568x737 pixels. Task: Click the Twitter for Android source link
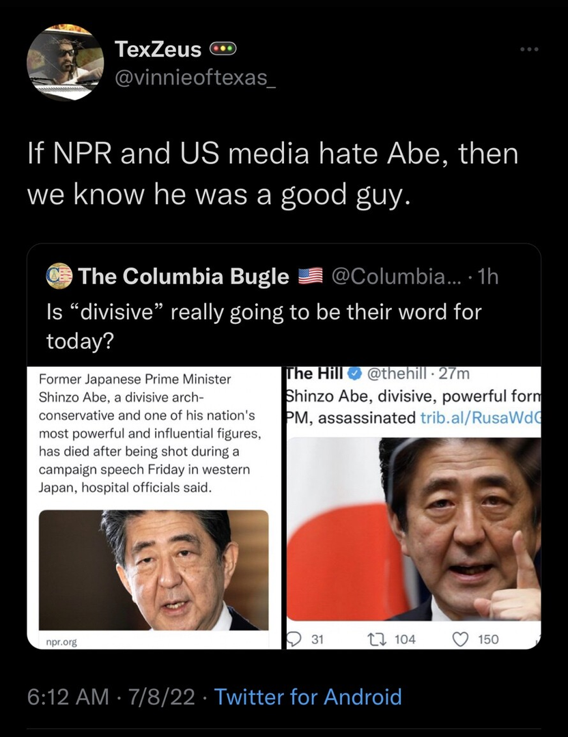[x=308, y=697]
